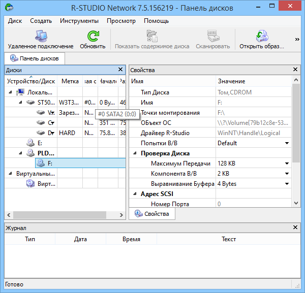Select the F: disc in tree
Viewport: 305px width, 293px height.
(x=42, y=163)
